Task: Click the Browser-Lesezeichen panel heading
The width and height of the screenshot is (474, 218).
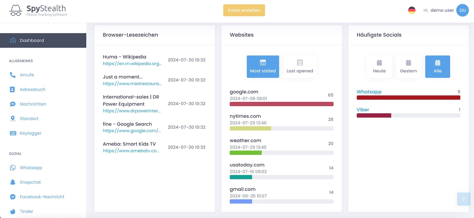Action: pyautogui.click(x=130, y=35)
